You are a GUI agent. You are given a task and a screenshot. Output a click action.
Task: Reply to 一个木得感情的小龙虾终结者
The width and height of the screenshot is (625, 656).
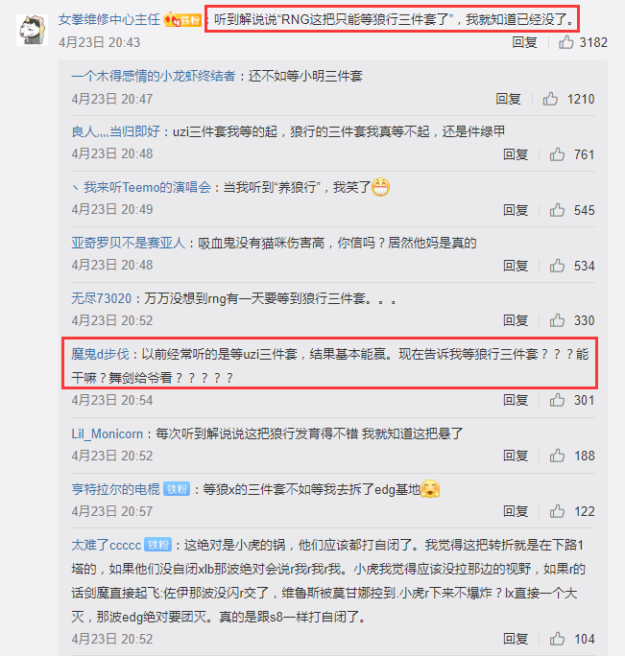click(x=508, y=99)
